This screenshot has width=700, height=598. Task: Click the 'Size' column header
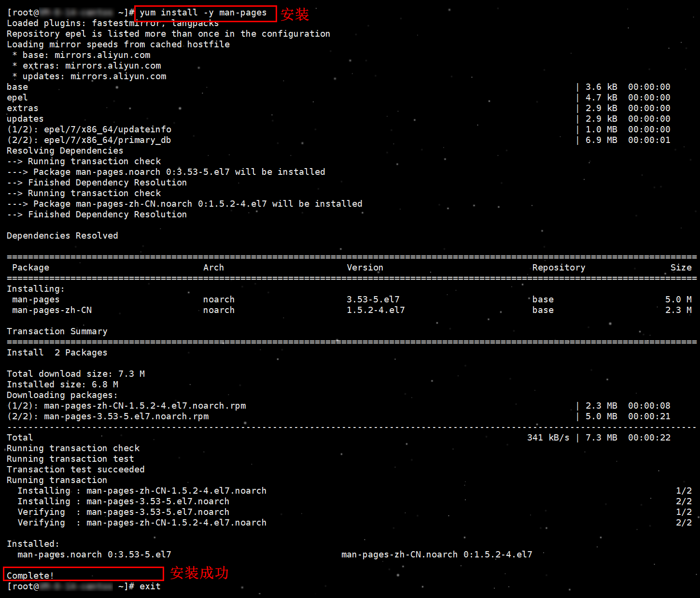pyautogui.click(x=681, y=268)
